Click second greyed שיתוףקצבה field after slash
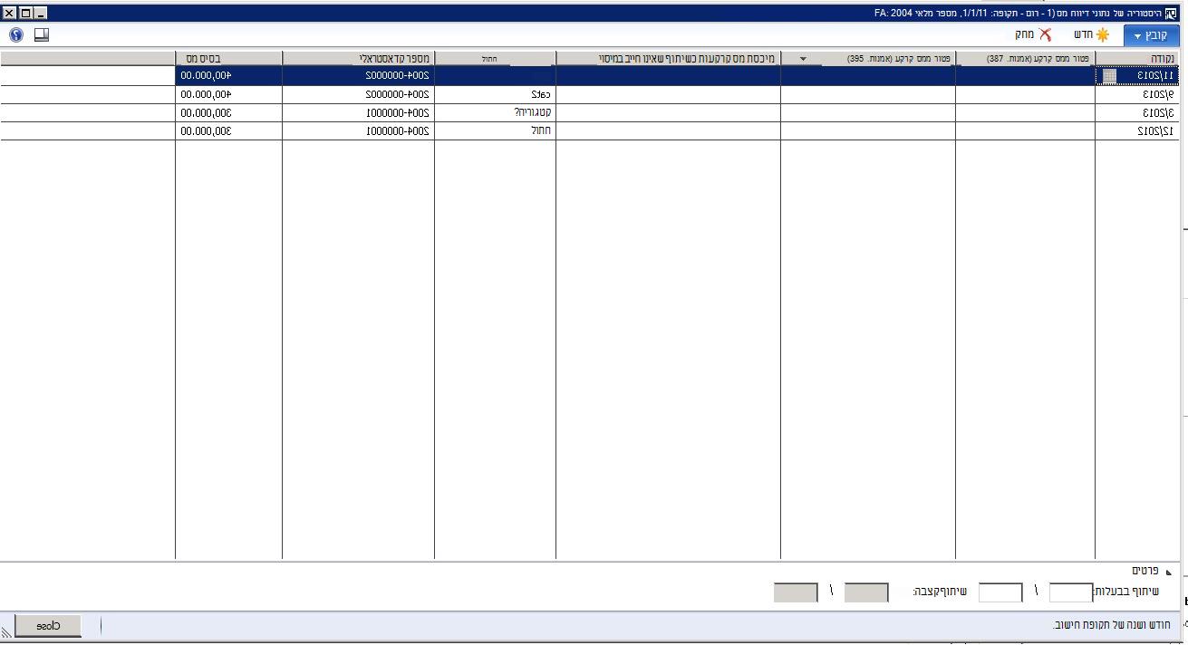1188x645 pixels. (796, 592)
